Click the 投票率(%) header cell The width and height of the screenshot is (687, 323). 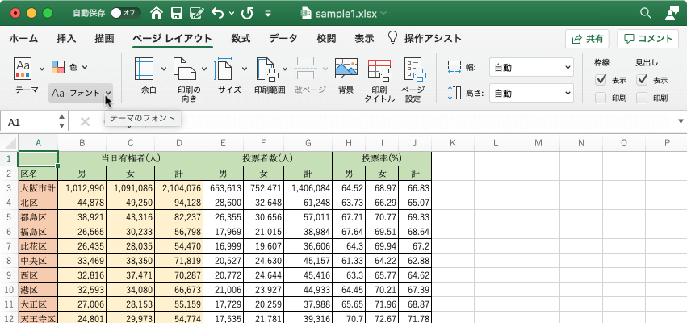tap(382, 158)
